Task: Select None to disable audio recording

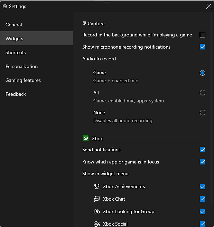Action: point(203,112)
